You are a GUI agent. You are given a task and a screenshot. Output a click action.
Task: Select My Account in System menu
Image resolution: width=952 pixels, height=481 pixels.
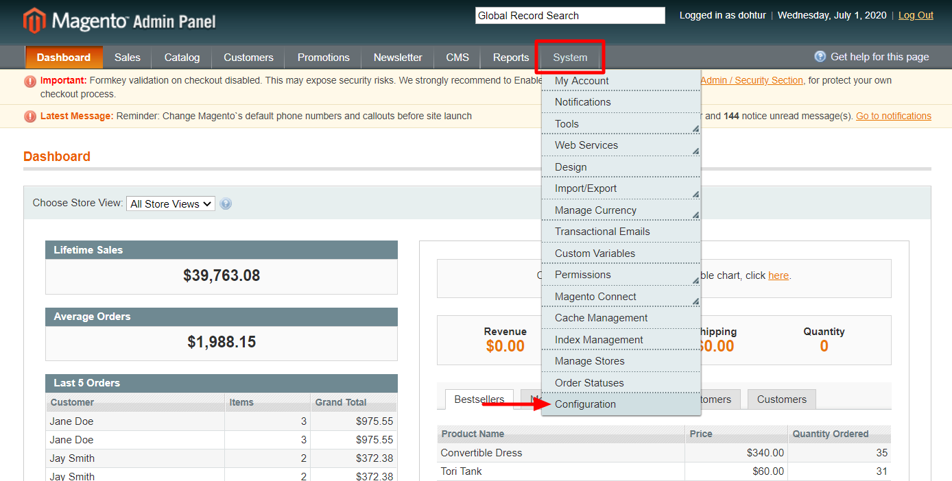coord(621,81)
